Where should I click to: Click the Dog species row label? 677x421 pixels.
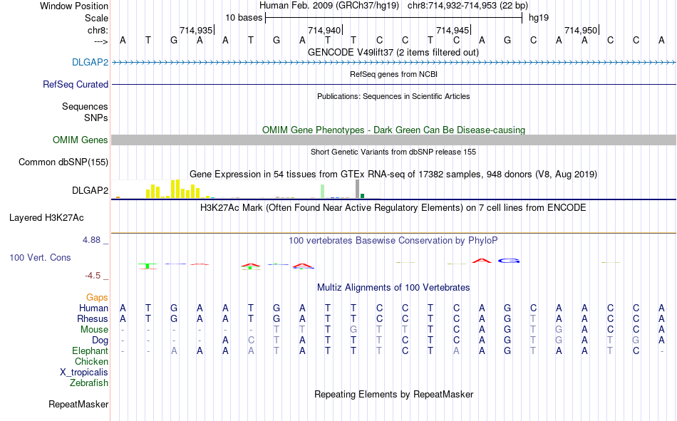click(100, 341)
